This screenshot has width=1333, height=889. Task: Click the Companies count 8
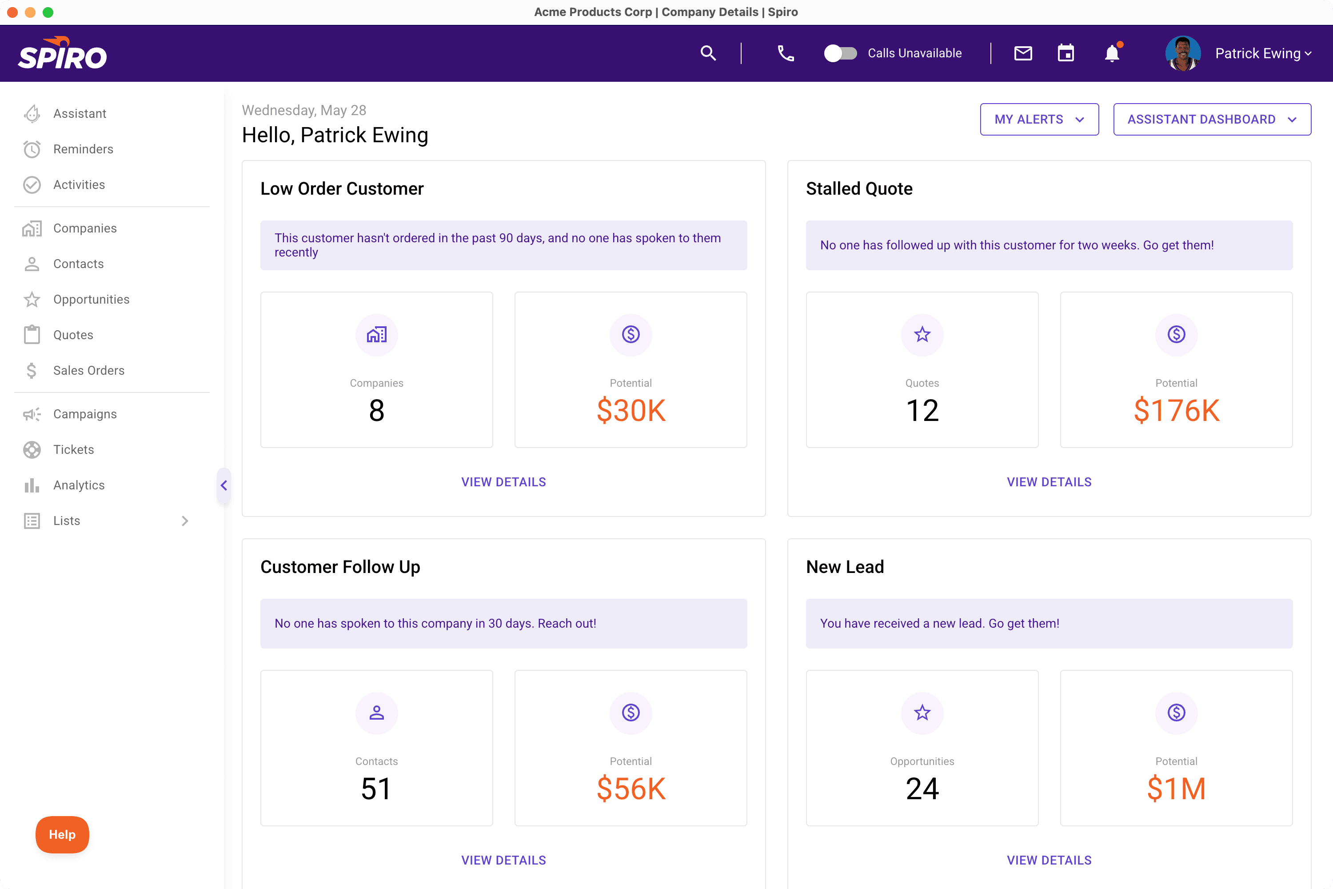[x=376, y=410]
